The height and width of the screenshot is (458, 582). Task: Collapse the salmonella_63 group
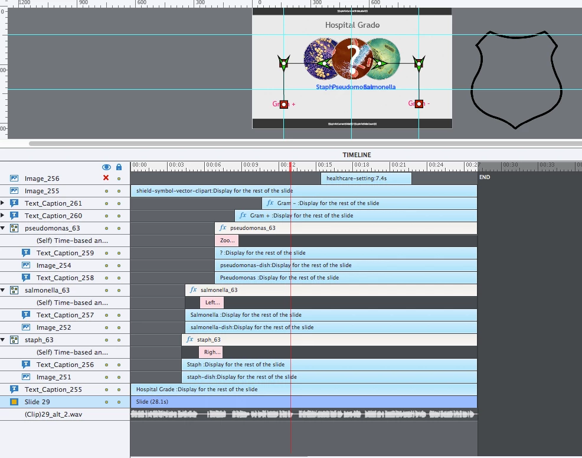click(x=2, y=290)
